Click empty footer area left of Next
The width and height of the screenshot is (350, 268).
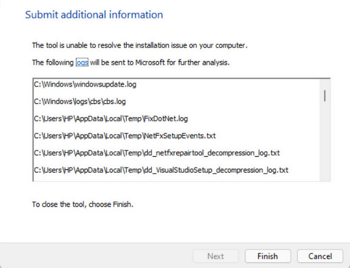100,256
